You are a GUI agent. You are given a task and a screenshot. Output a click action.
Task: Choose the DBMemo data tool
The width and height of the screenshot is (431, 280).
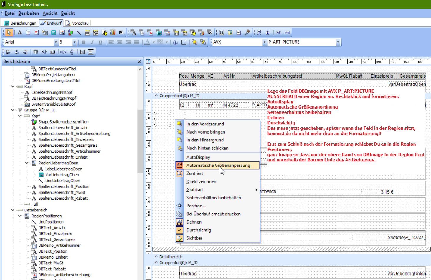point(142,32)
